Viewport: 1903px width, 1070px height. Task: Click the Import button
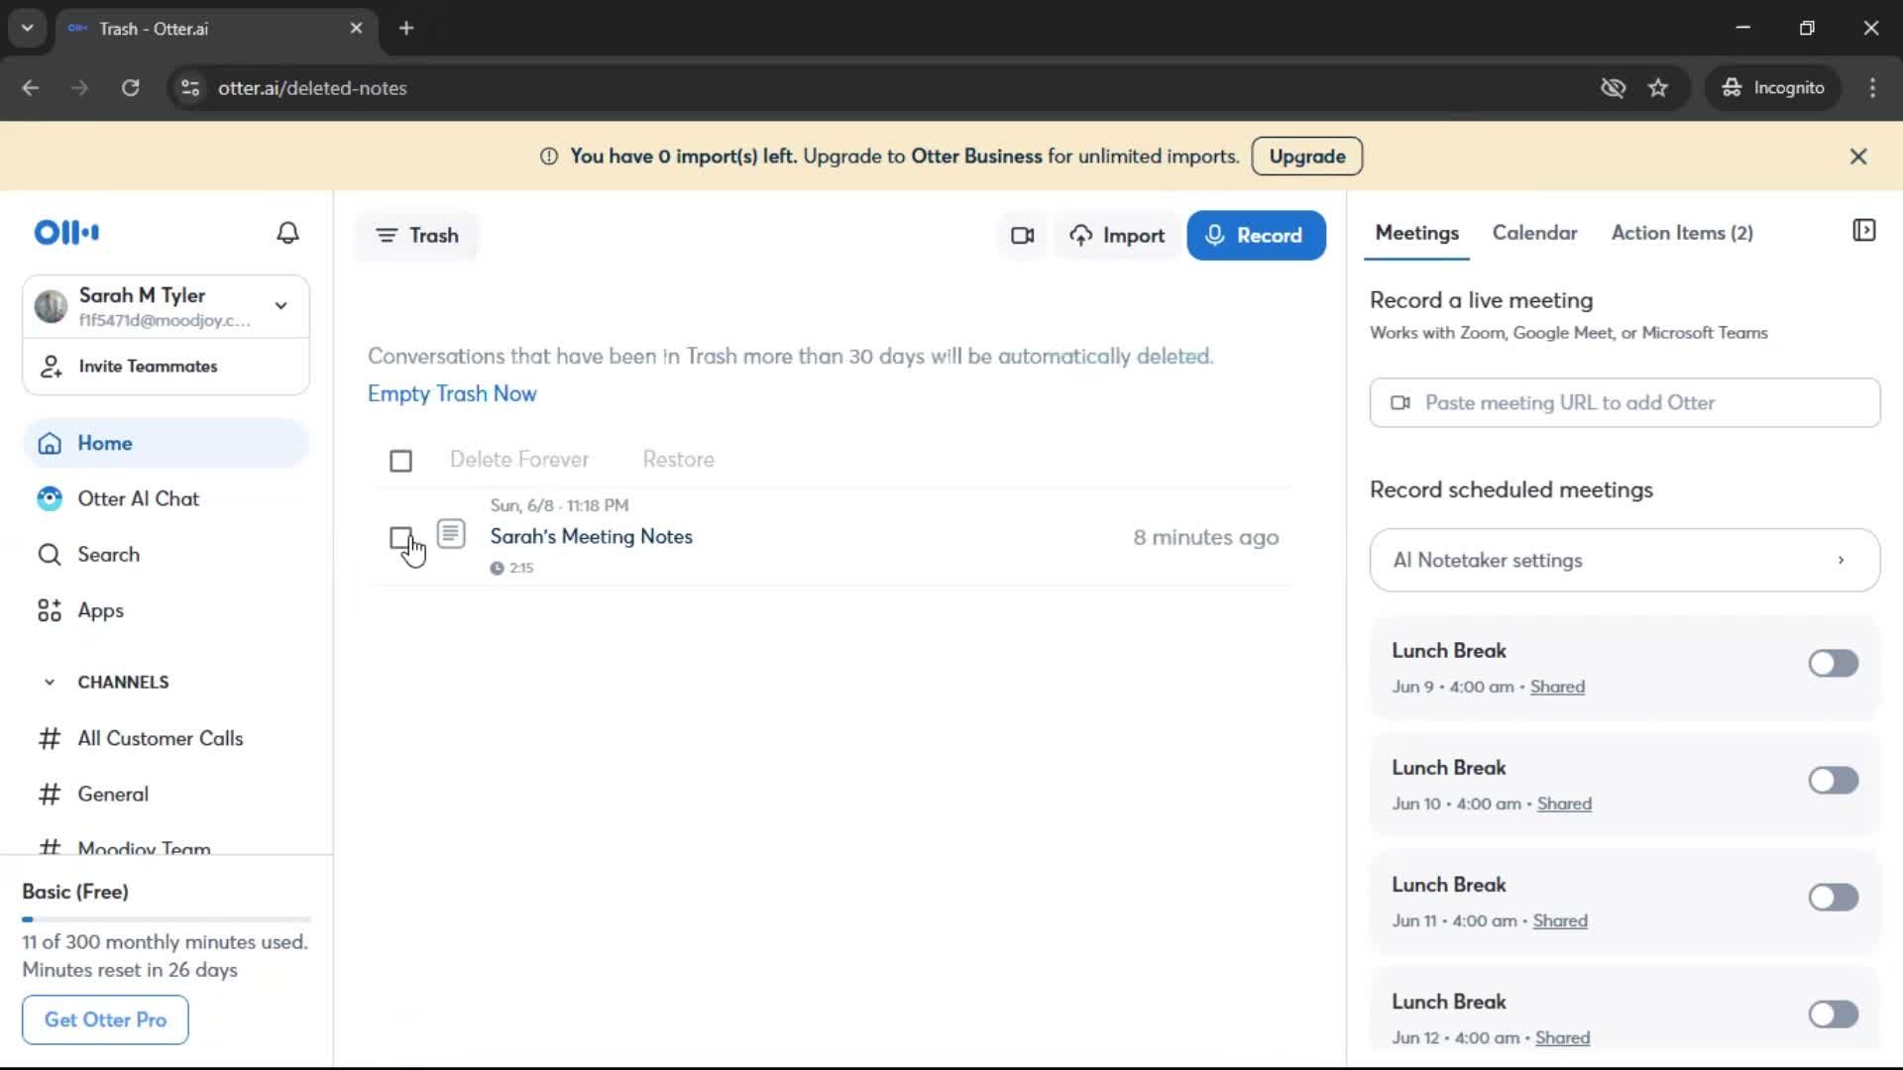click(1116, 236)
